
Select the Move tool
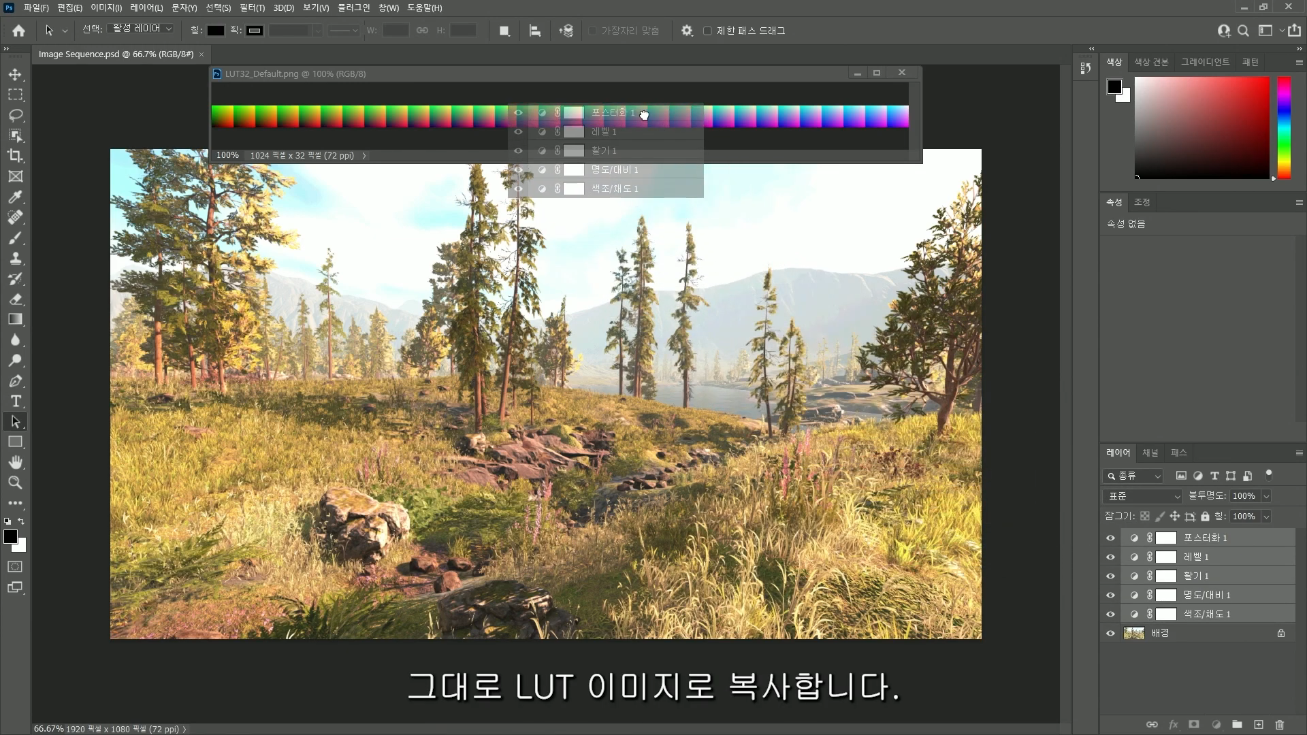tap(15, 74)
